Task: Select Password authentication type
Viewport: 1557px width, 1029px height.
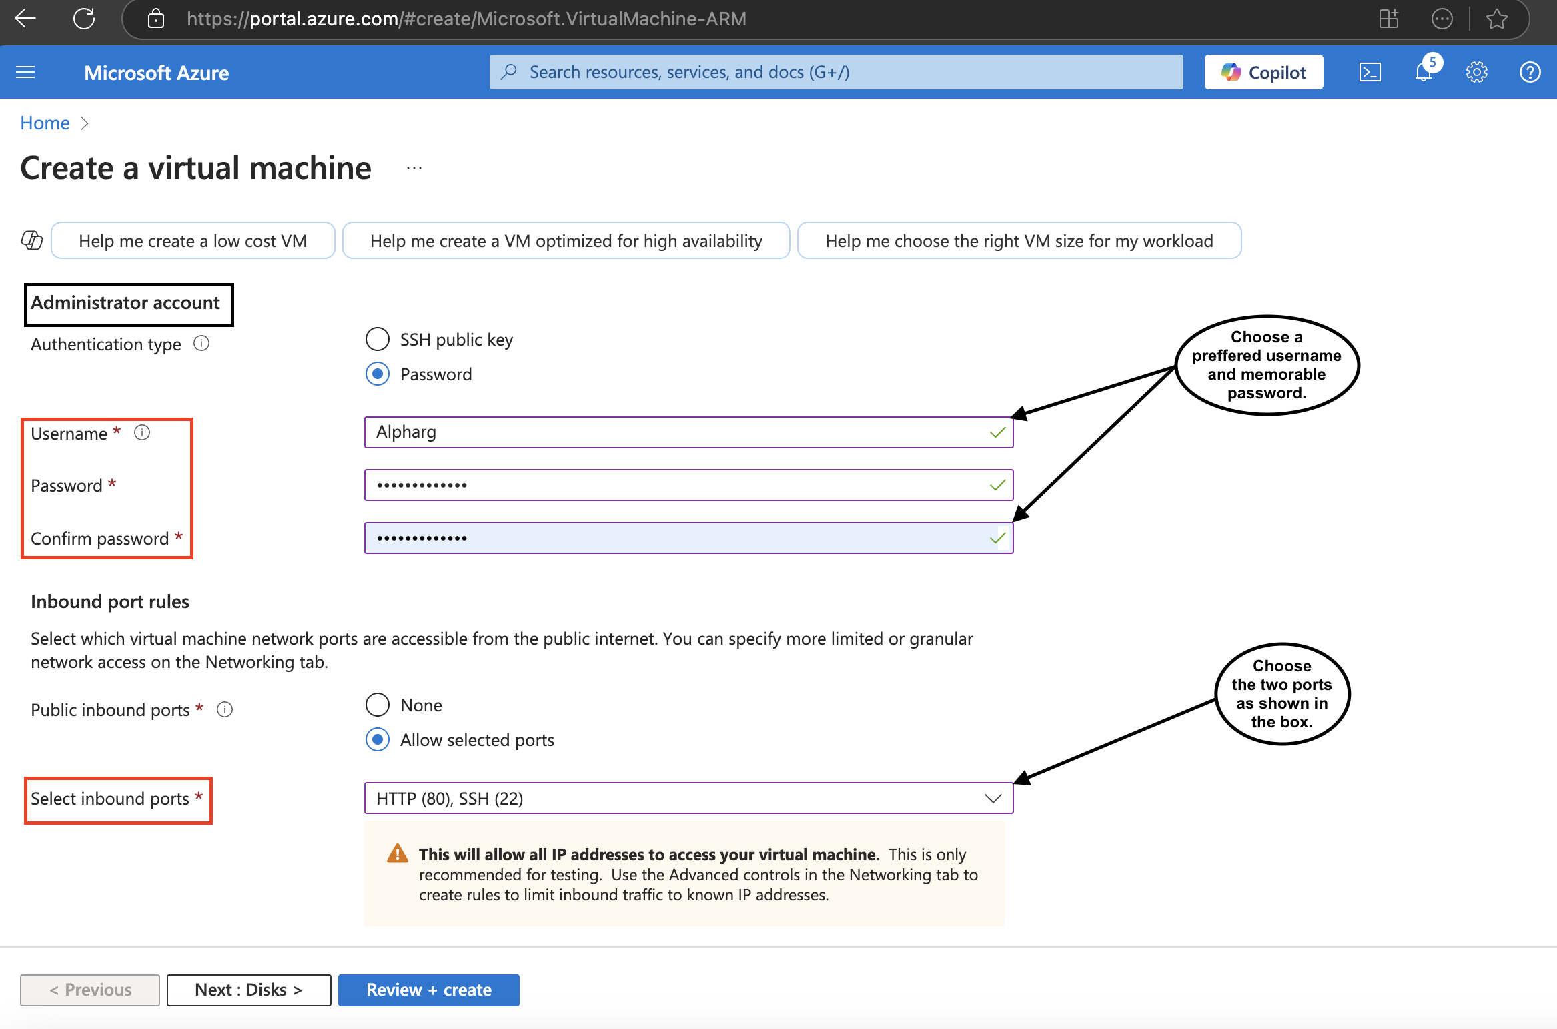Action: click(x=378, y=374)
